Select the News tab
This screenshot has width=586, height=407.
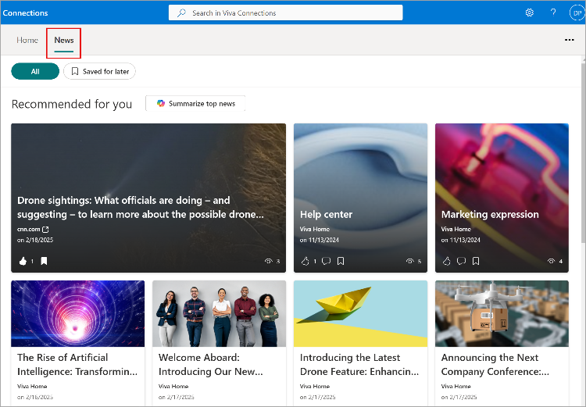point(64,40)
